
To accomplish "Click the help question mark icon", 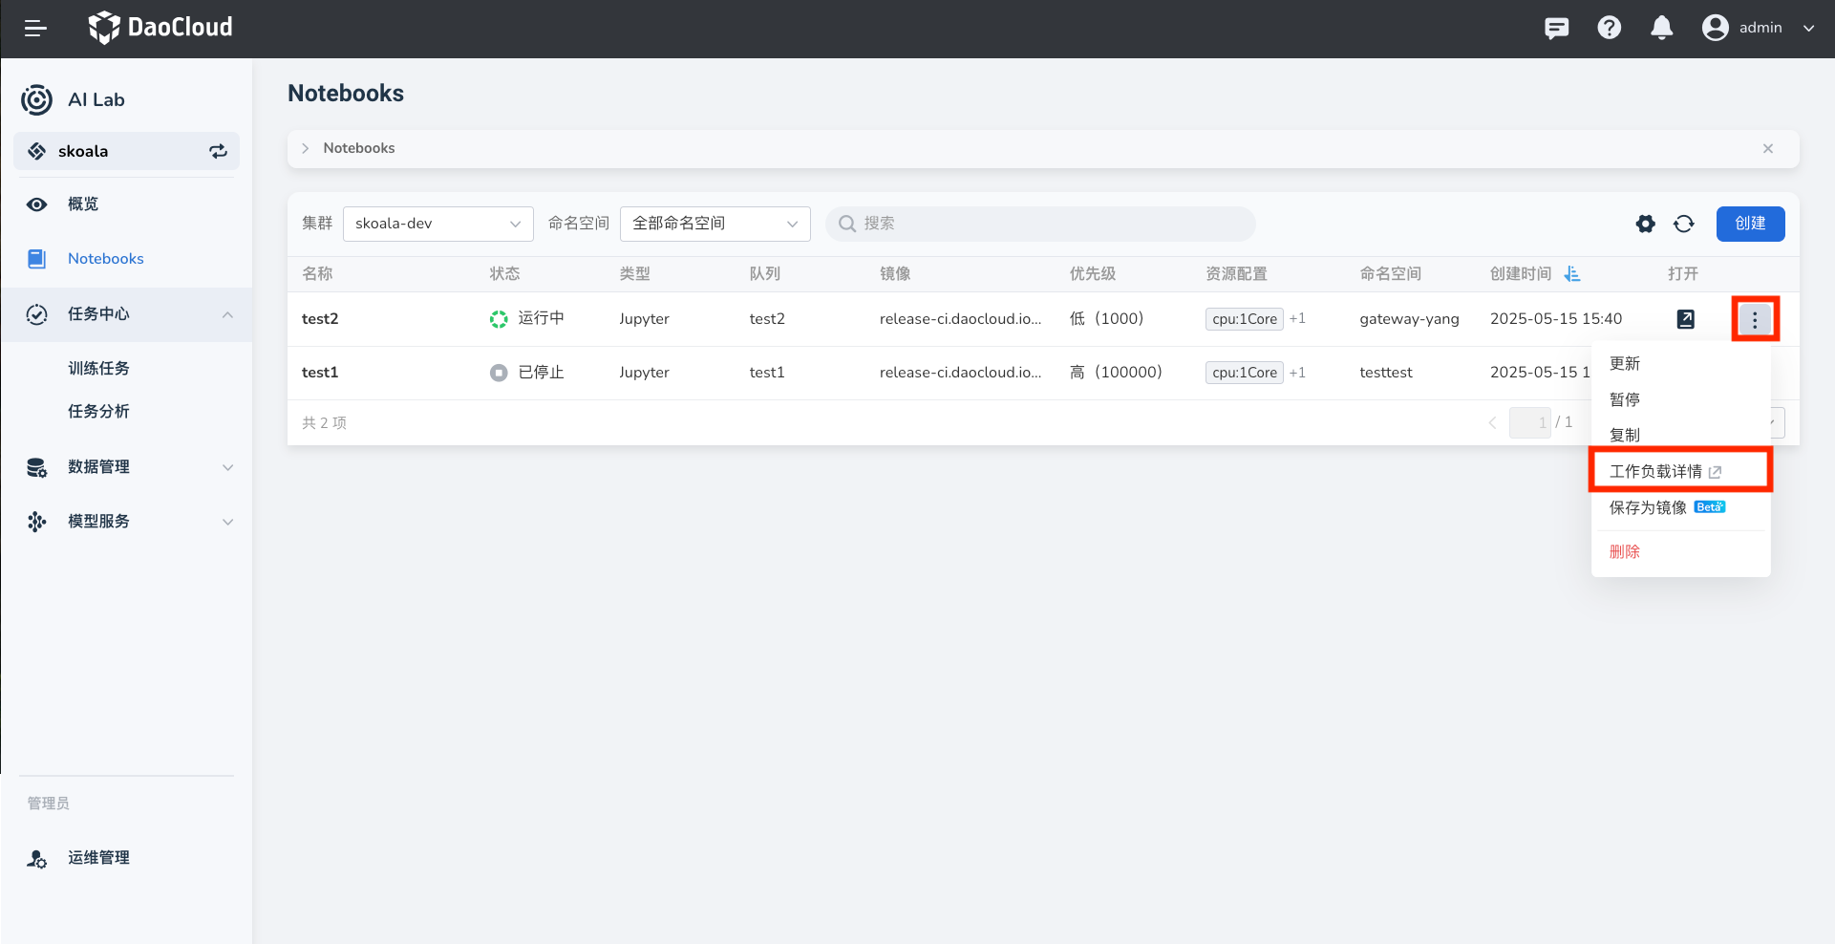I will tap(1609, 28).
